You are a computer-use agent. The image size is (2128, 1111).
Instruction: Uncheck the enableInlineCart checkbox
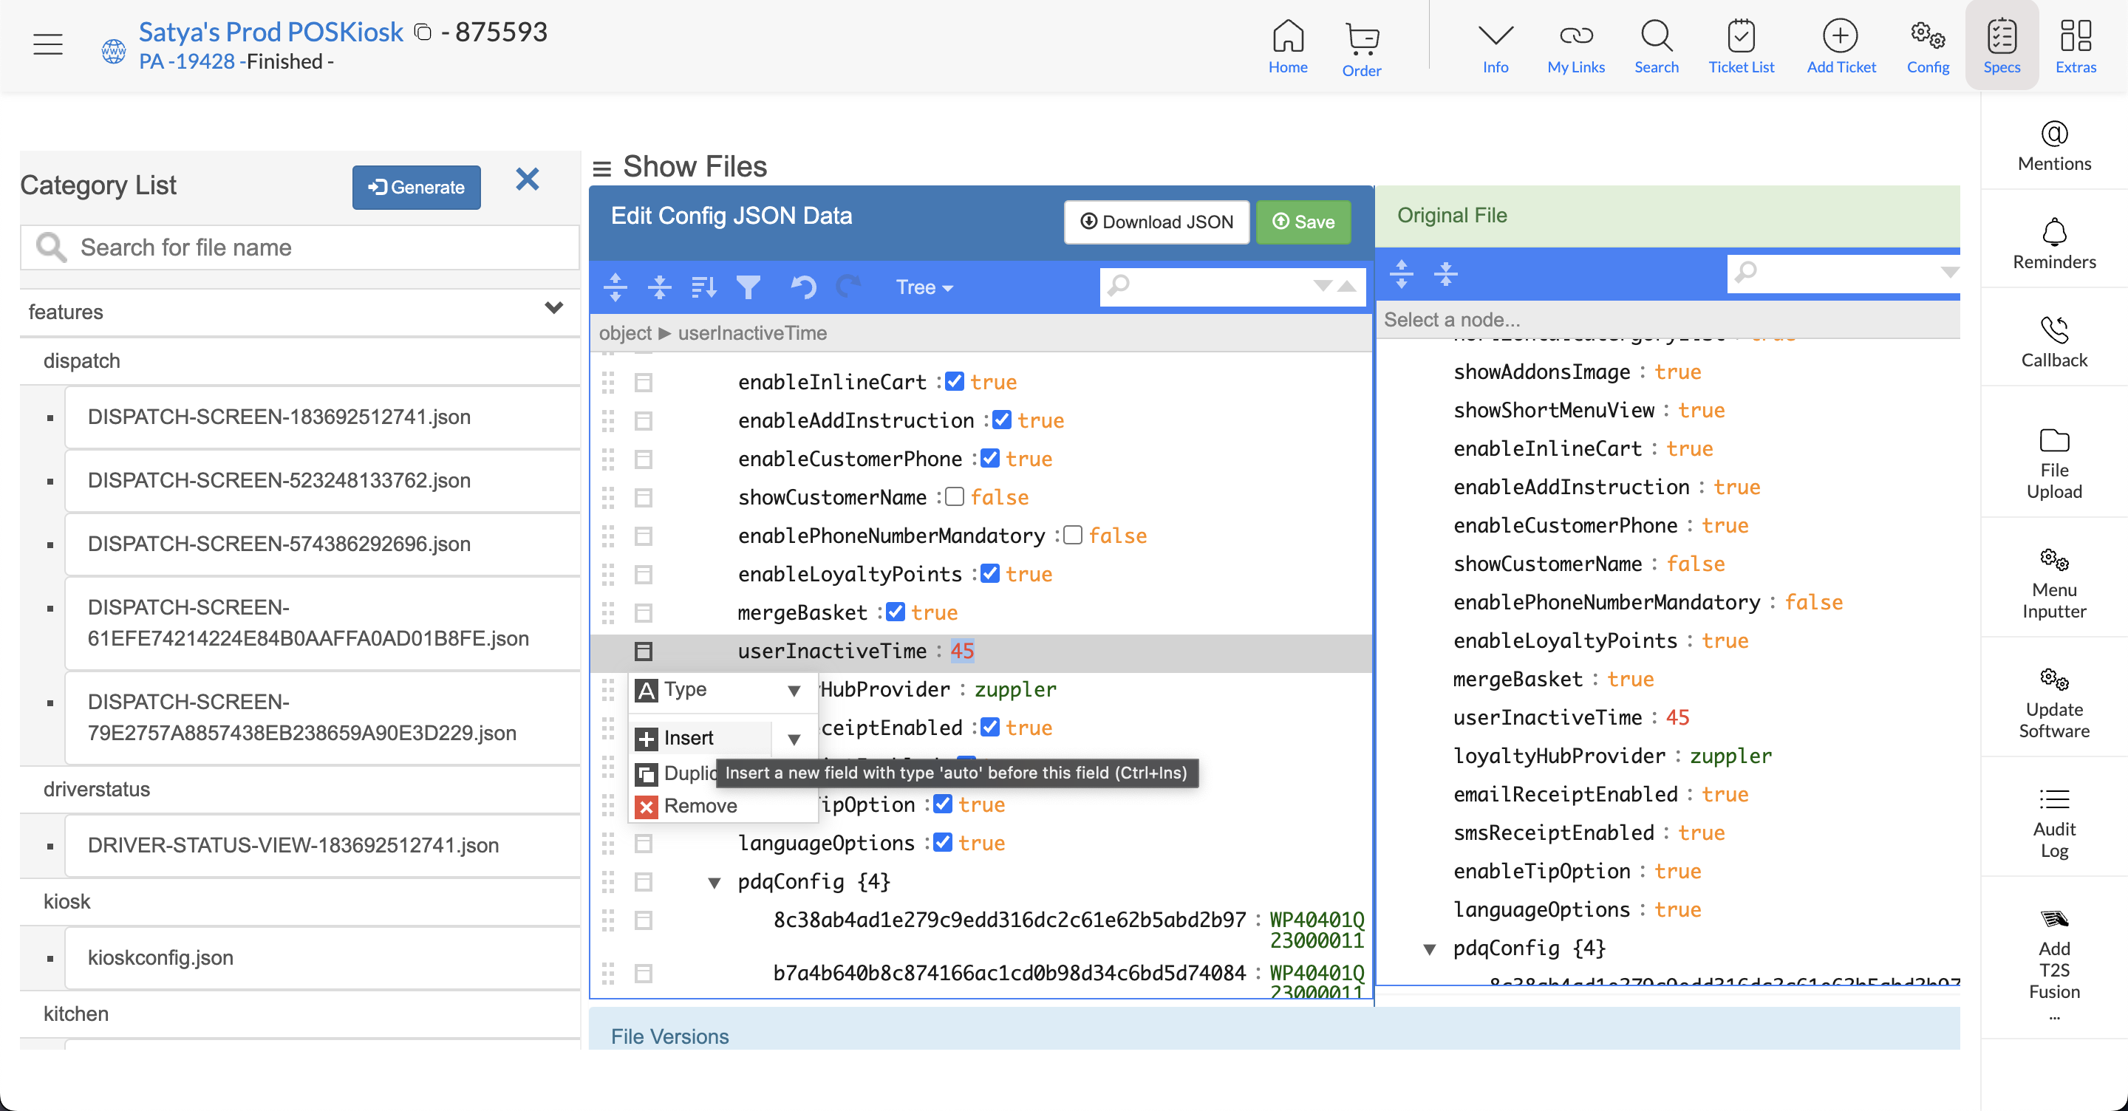click(954, 382)
